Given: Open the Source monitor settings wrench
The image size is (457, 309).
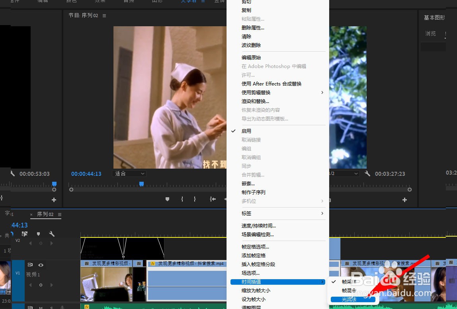Looking at the screenshot, I should (12, 173).
